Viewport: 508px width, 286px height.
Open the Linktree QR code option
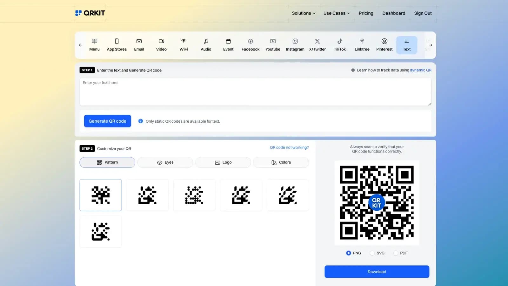362,44
